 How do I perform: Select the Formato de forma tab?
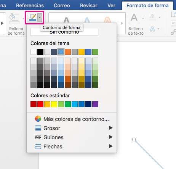(147, 5)
